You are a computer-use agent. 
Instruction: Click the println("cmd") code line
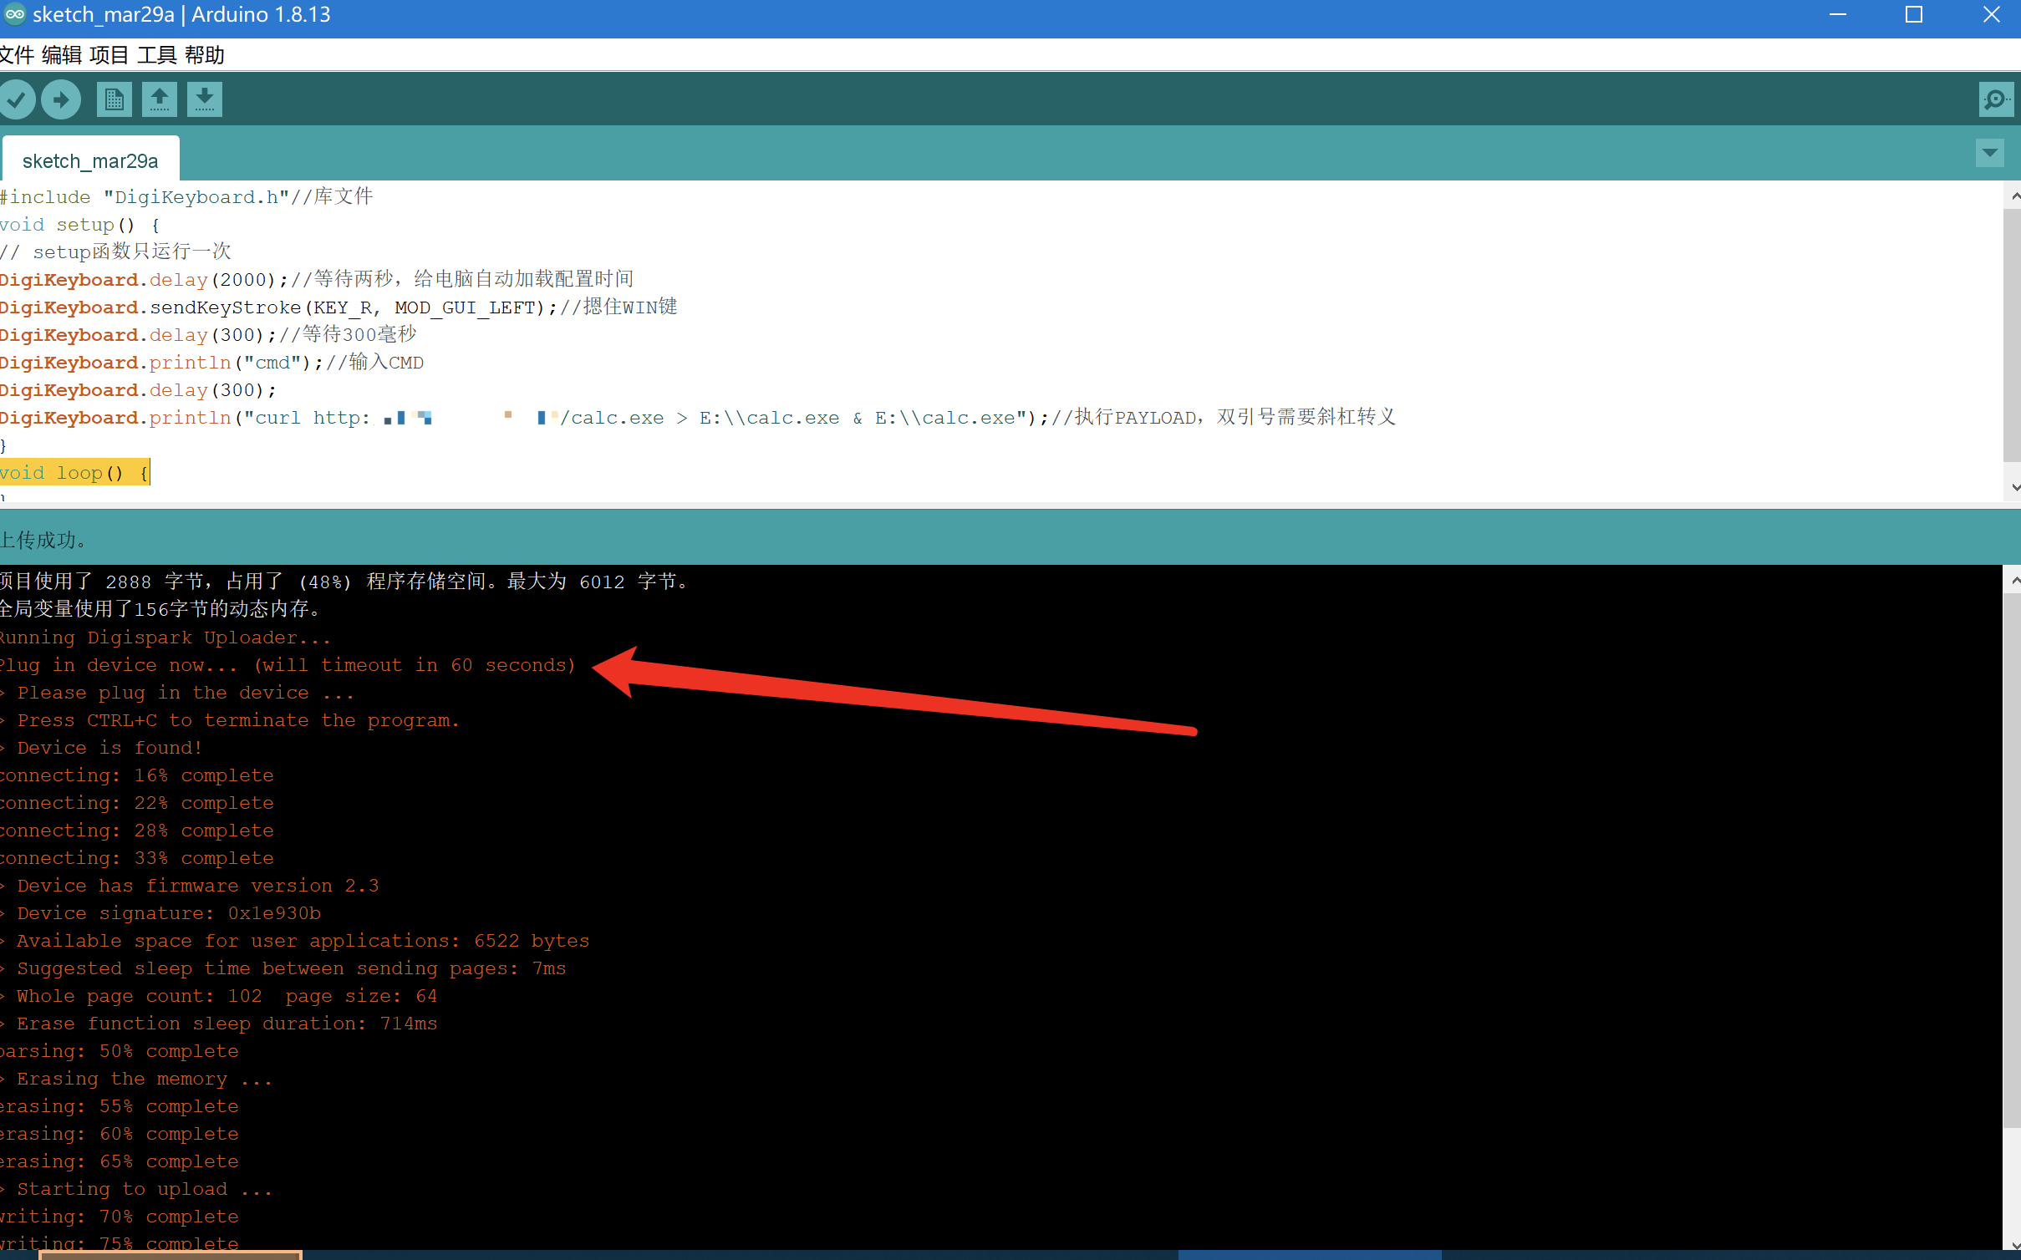(x=211, y=363)
